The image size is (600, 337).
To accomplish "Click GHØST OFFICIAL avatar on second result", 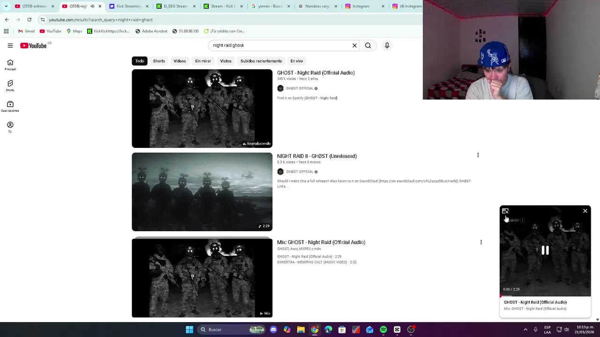I will pyautogui.click(x=280, y=172).
